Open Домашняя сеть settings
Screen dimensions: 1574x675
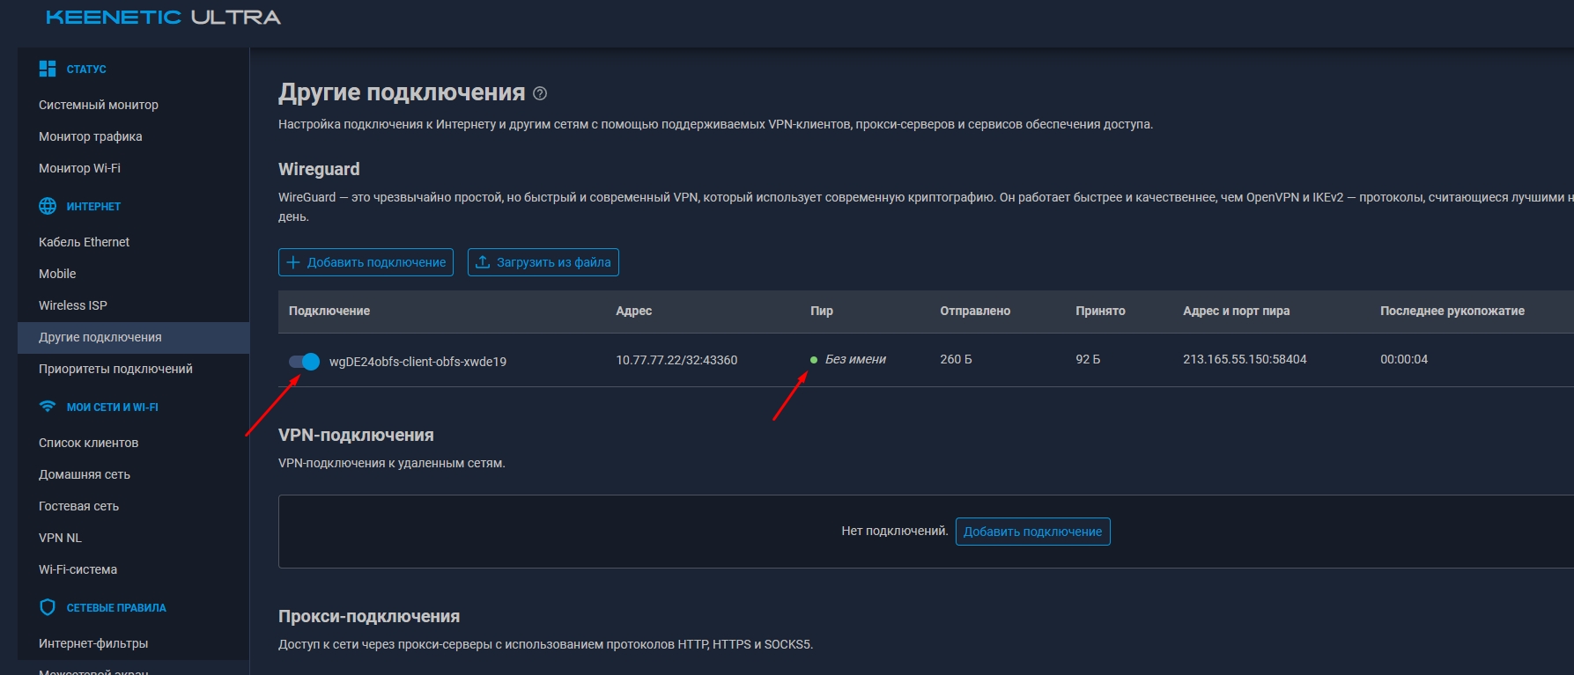[x=85, y=474]
